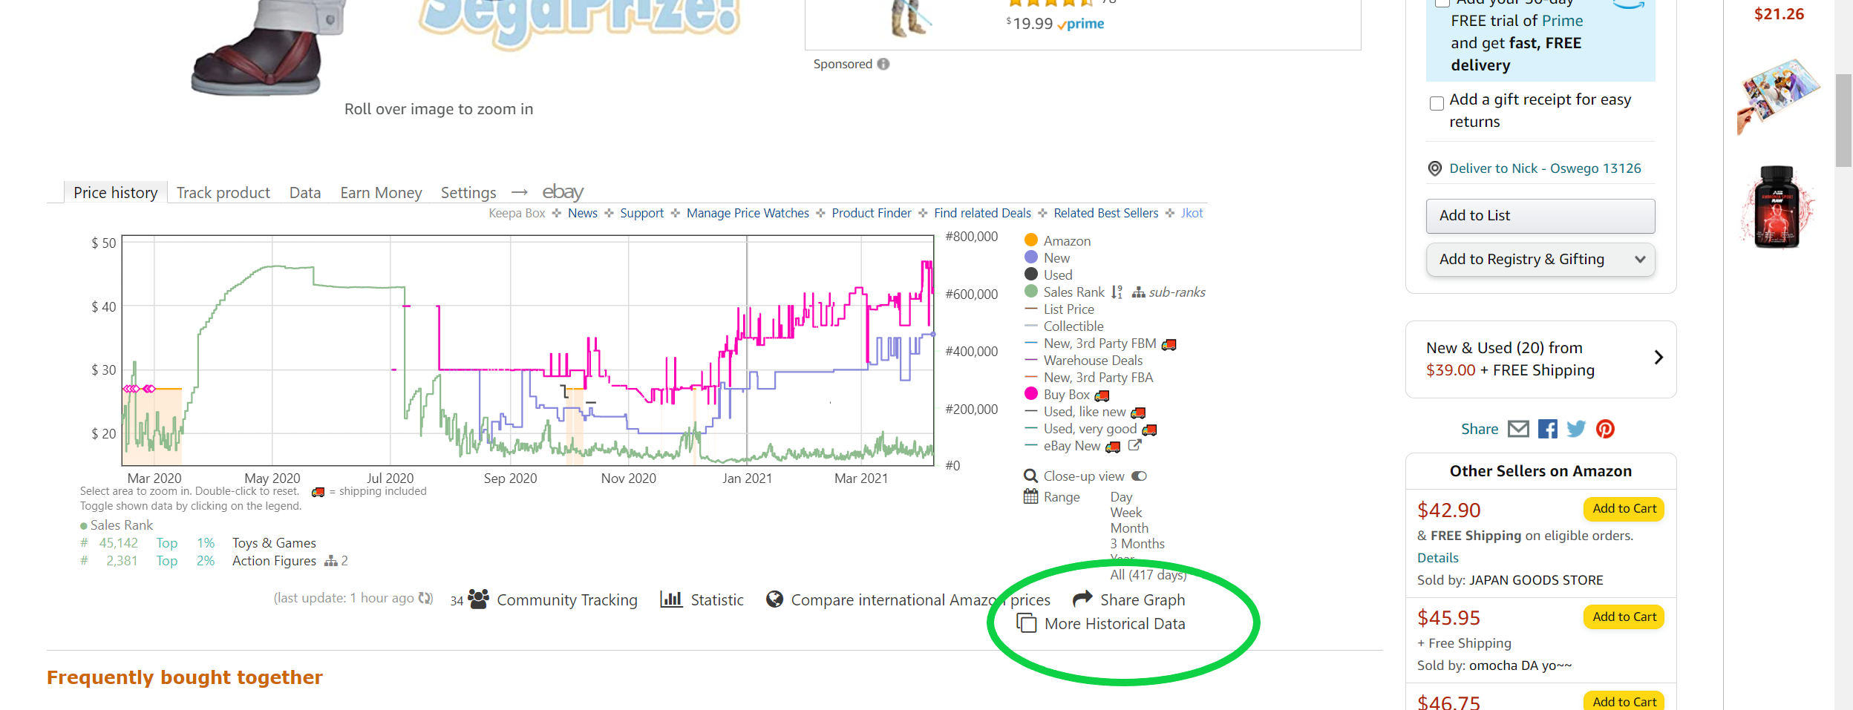Set chart range to 3 Months
This screenshot has width=1853, height=710.
click(x=1137, y=543)
